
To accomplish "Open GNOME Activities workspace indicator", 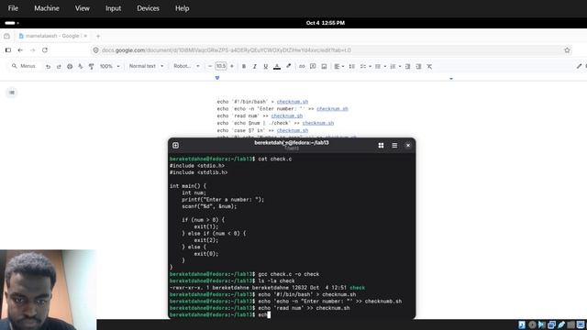I will tap(12, 23).
